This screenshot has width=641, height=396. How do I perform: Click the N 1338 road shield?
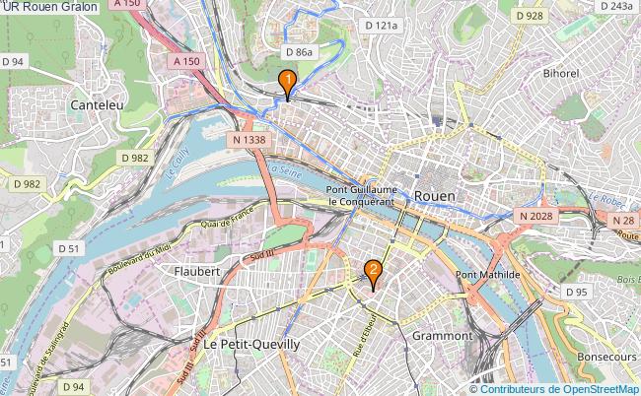coord(249,140)
